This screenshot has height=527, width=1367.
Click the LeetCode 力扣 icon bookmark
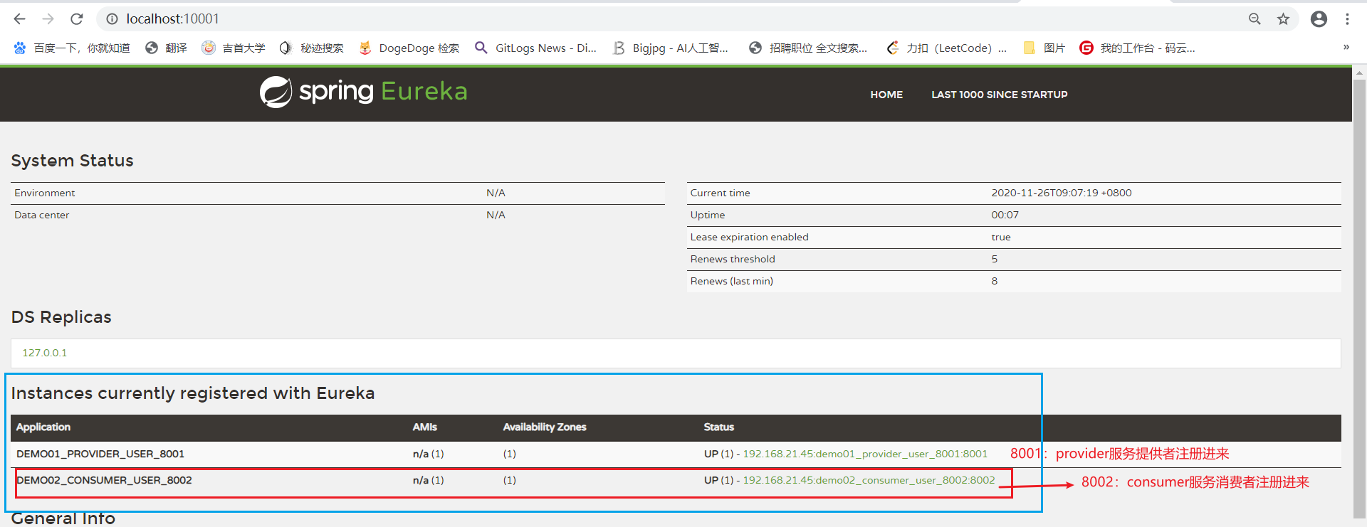[892, 48]
